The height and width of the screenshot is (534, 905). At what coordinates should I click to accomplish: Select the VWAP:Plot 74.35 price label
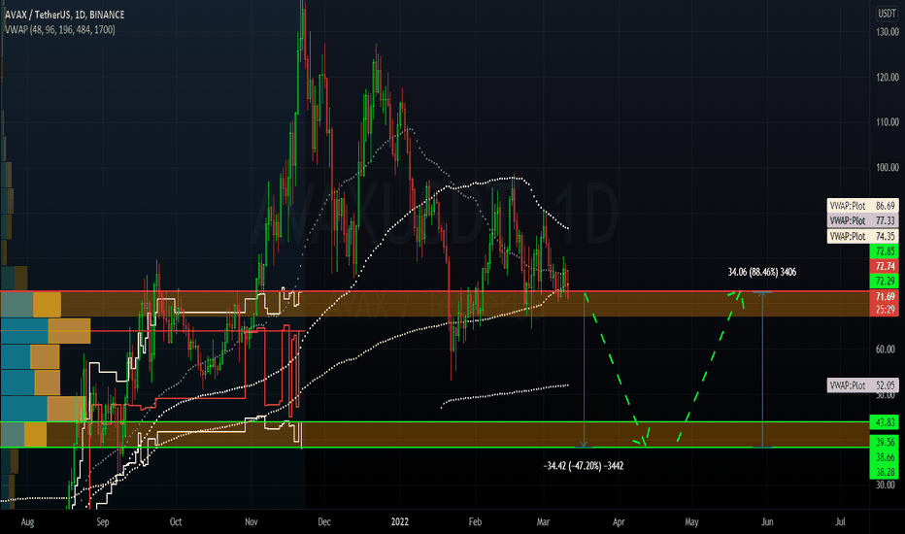(x=862, y=236)
